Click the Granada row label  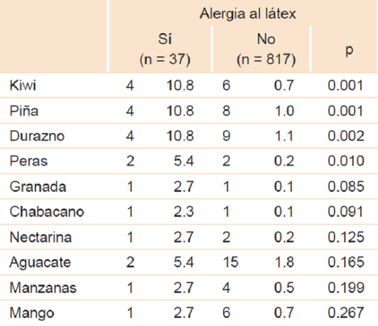point(37,187)
